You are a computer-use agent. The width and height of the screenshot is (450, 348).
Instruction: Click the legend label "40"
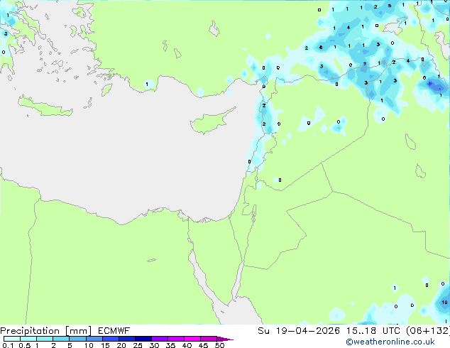187,345
